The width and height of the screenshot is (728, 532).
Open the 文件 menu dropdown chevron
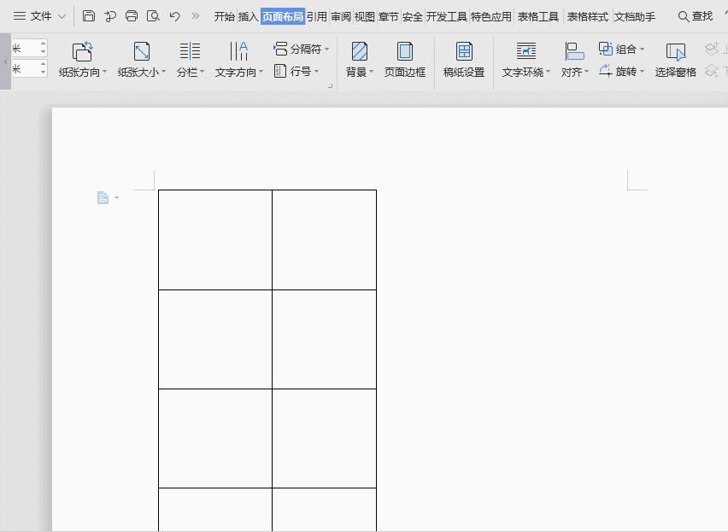click(x=61, y=15)
